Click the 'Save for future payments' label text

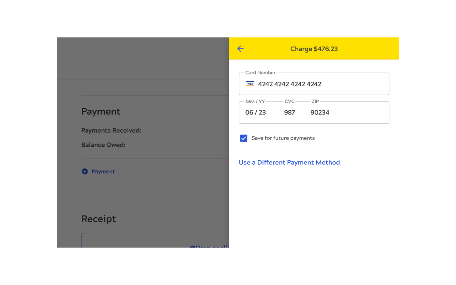283,138
